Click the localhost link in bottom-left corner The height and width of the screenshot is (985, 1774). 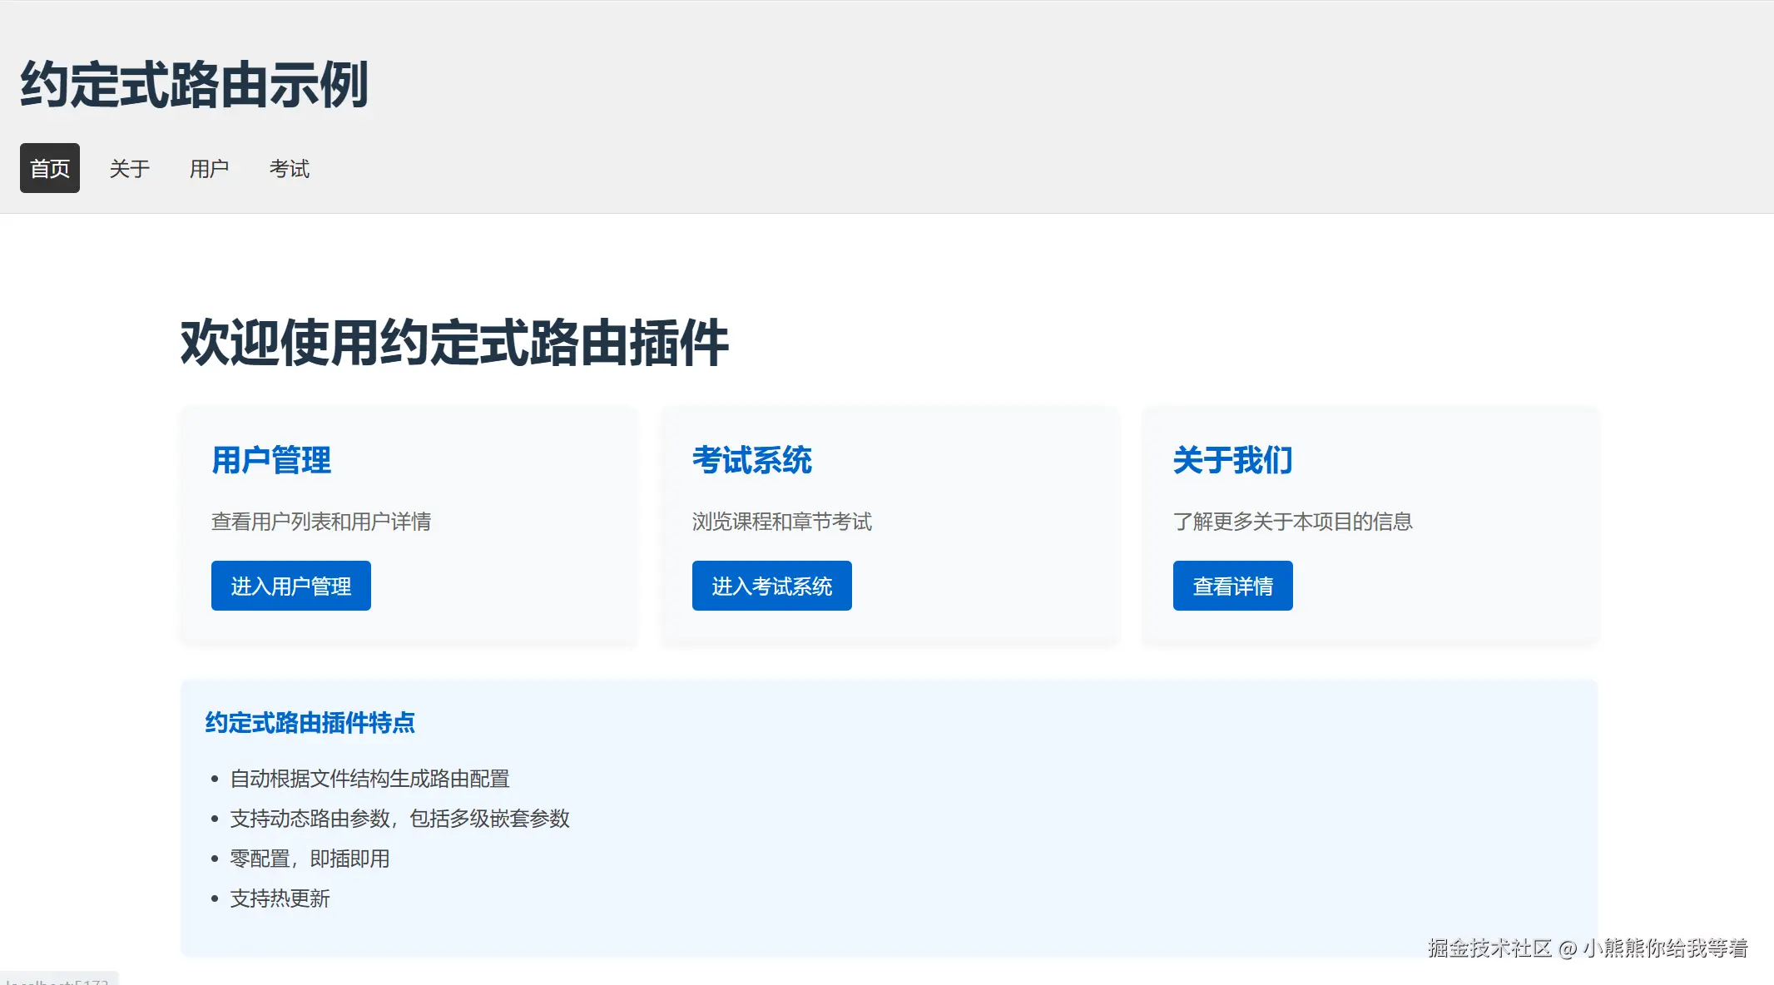58,981
